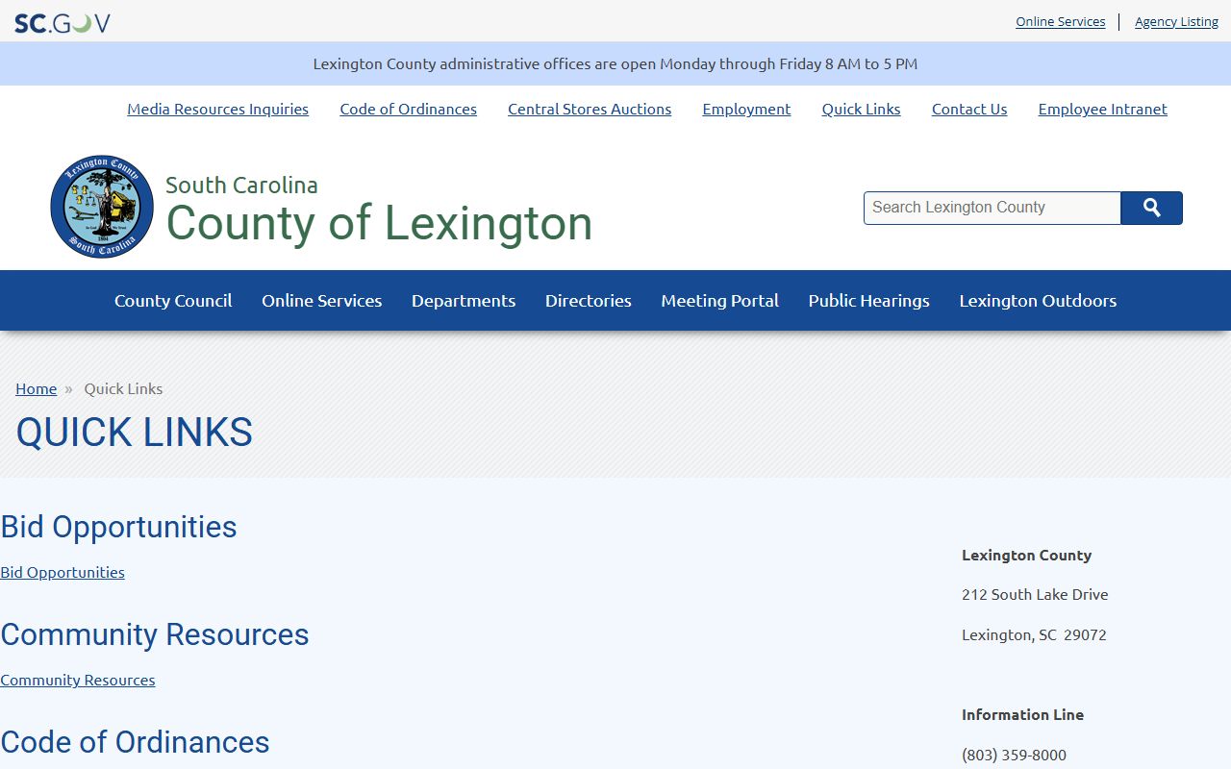Click the magnifying glass search button
This screenshot has height=769, width=1231.
[x=1151, y=208]
